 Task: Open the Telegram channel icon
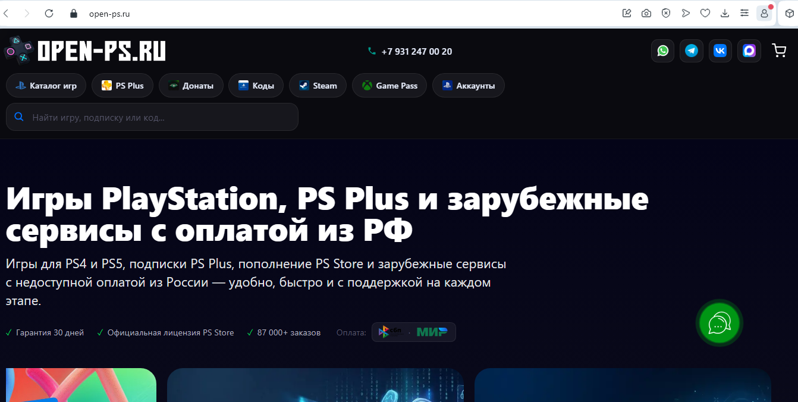coord(692,51)
